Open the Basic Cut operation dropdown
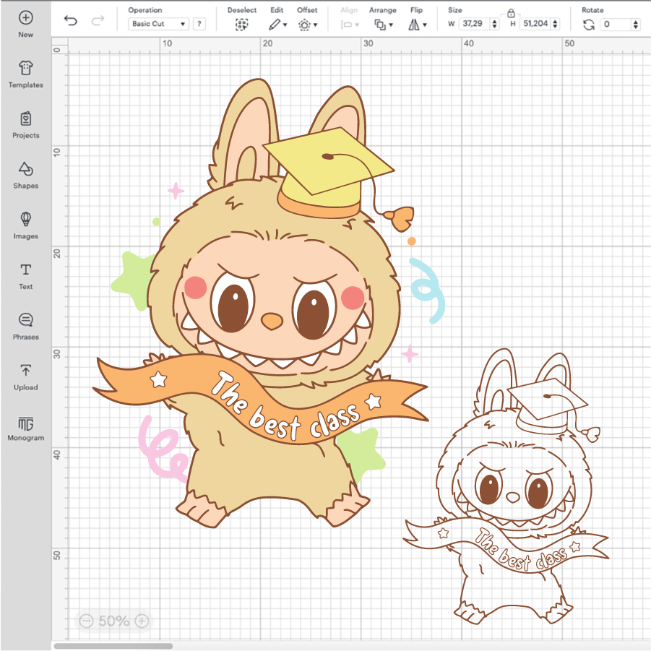This screenshot has width=651, height=651. coord(157,23)
